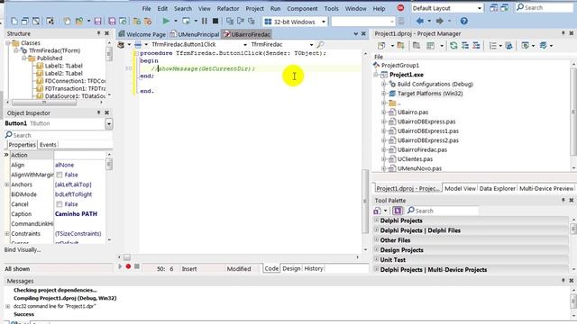This screenshot has height=324, width=577.
Task: Select Label1: TLabel in Structure tree
Action: click(x=63, y=66)
